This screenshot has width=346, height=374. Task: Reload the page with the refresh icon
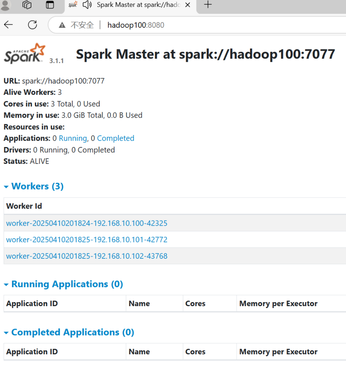[33, 25]
